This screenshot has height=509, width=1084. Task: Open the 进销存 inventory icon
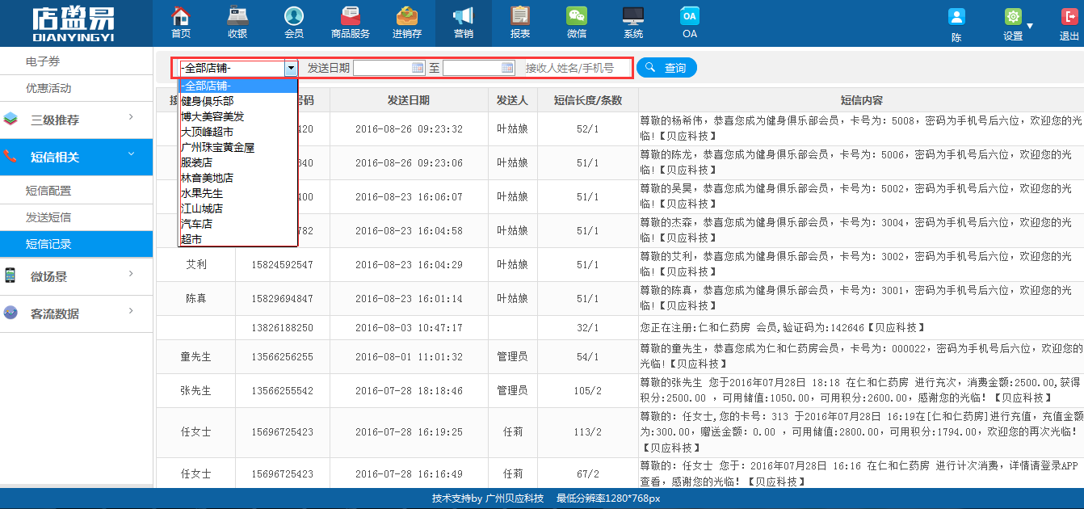tap(407, 16)
